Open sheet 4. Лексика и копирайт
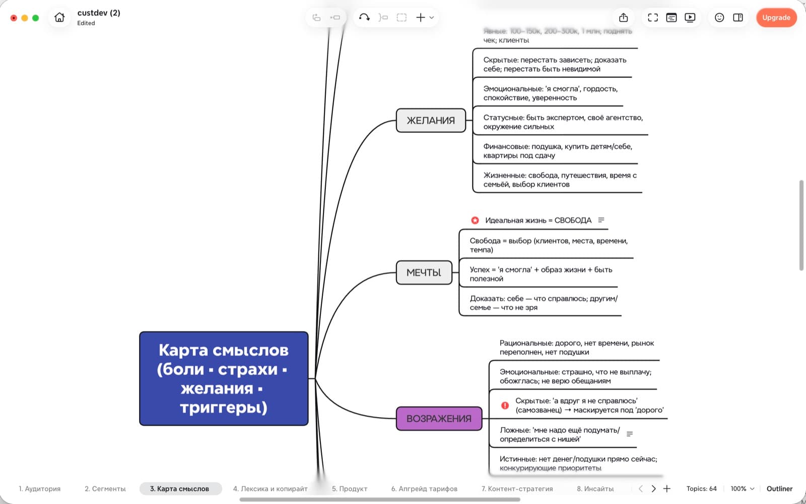Image resolution: width=806 pixels, height=504 pixels. [x=270, y=488]
